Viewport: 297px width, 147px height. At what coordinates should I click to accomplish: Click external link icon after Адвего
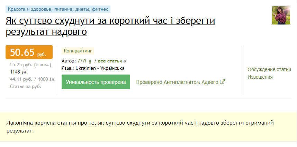pos(222,82)
